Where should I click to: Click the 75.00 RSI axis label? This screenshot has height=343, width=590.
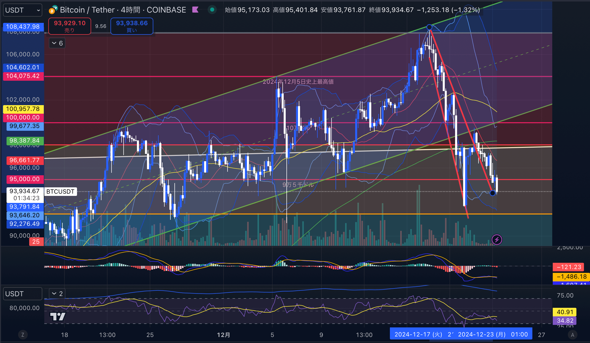pos(565,295)
